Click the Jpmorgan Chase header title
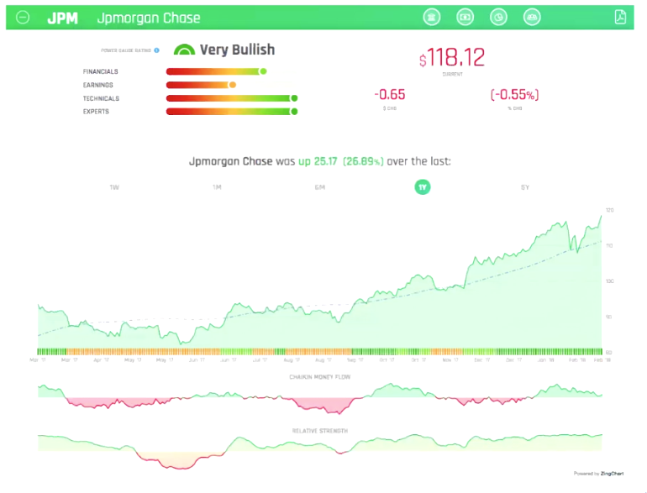 click(149, 18)
